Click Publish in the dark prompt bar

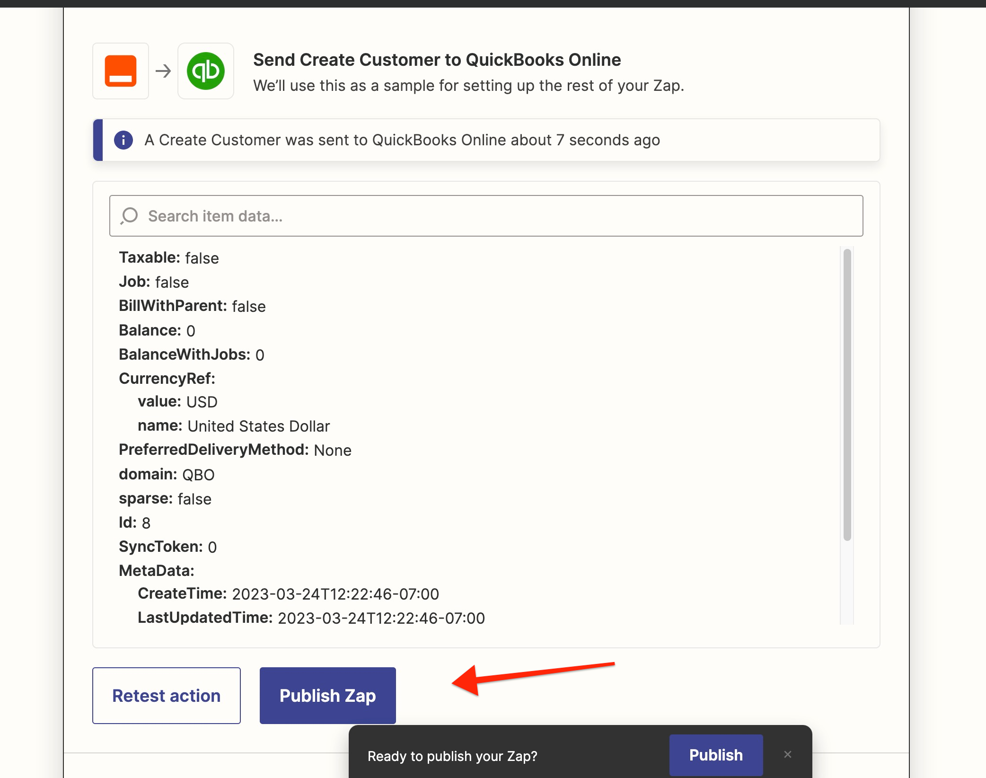(x=716, y=755)
